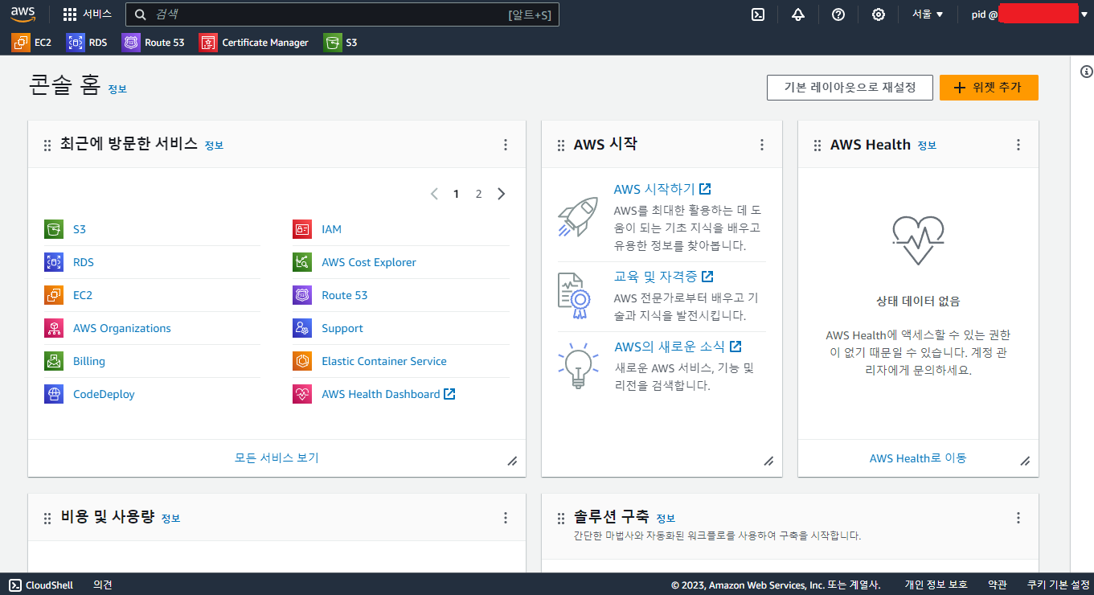The width and height of the screenshot is (1094, 595).
Task: Click the IAM service icon
Action: coord(302,229)
